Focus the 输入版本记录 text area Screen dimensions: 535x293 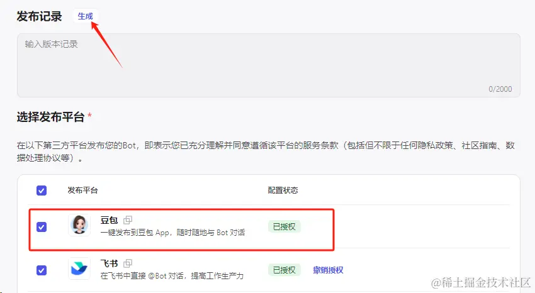269,65
